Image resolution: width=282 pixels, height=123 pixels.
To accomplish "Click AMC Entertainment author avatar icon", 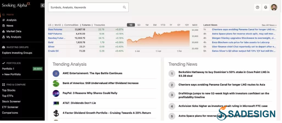I will point(56,73).
